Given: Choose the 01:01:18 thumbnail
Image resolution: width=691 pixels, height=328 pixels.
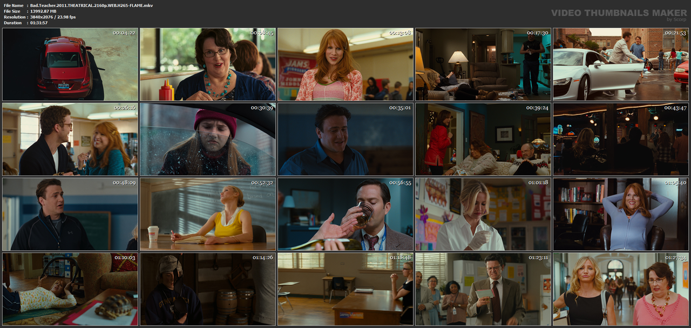Looking at the screenshot, I should click(x=483, y=214).
